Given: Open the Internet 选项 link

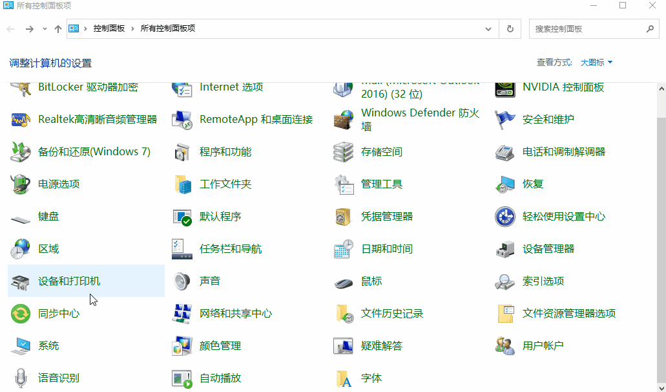Looking at the screenshot, I should tap(231, 87).
